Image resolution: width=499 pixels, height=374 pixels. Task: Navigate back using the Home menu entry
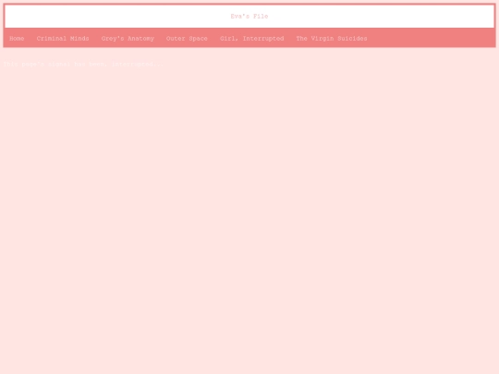(17, 39)
